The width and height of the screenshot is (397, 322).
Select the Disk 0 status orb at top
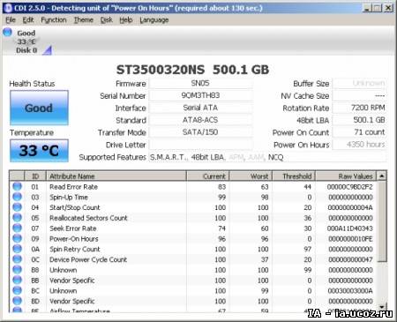[x=8, y=32]
